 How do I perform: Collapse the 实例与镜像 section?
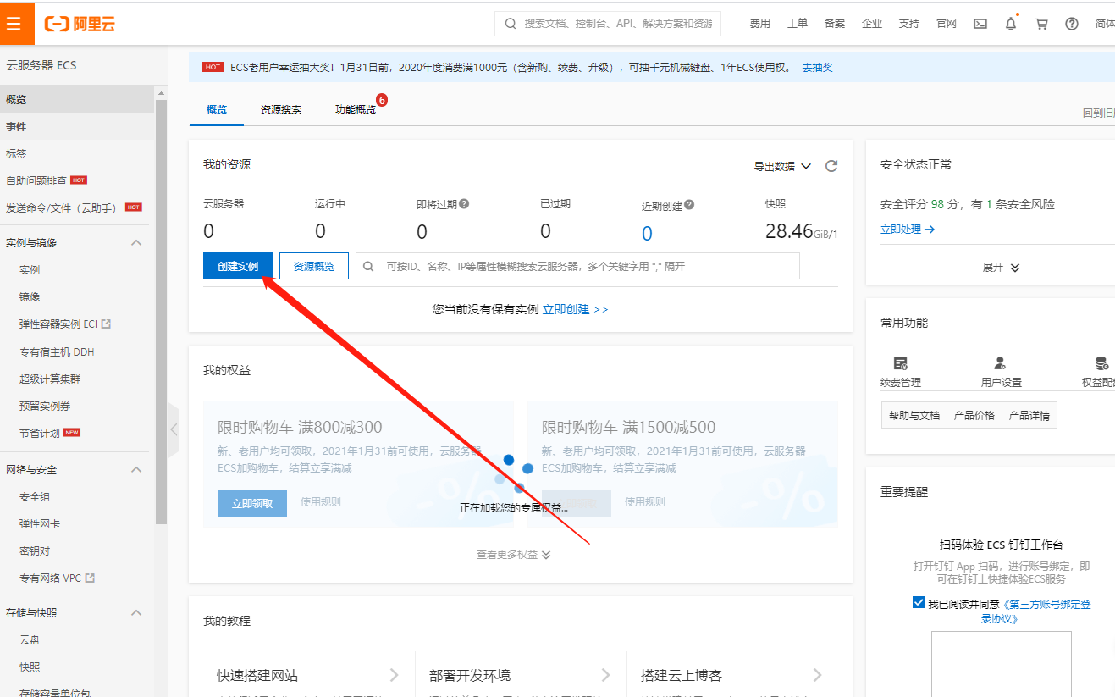click(136, 242)
